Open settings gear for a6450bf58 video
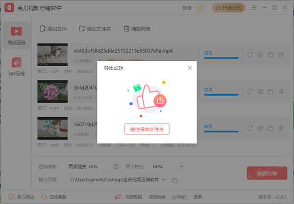Viewport: 294px width, 204px height. 260,55
